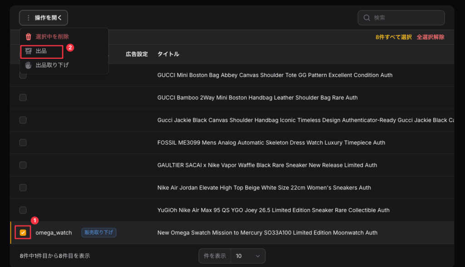Click the タイトル column header
Image resolution: width=465 pixels, height=267 pixels.
168,54
